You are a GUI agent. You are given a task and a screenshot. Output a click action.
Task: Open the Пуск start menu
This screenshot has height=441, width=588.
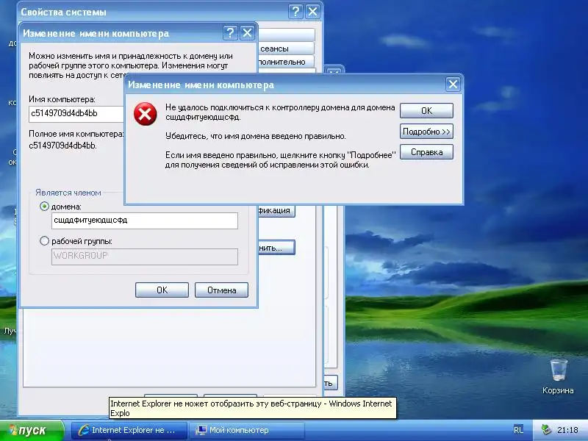coord(32,430)
